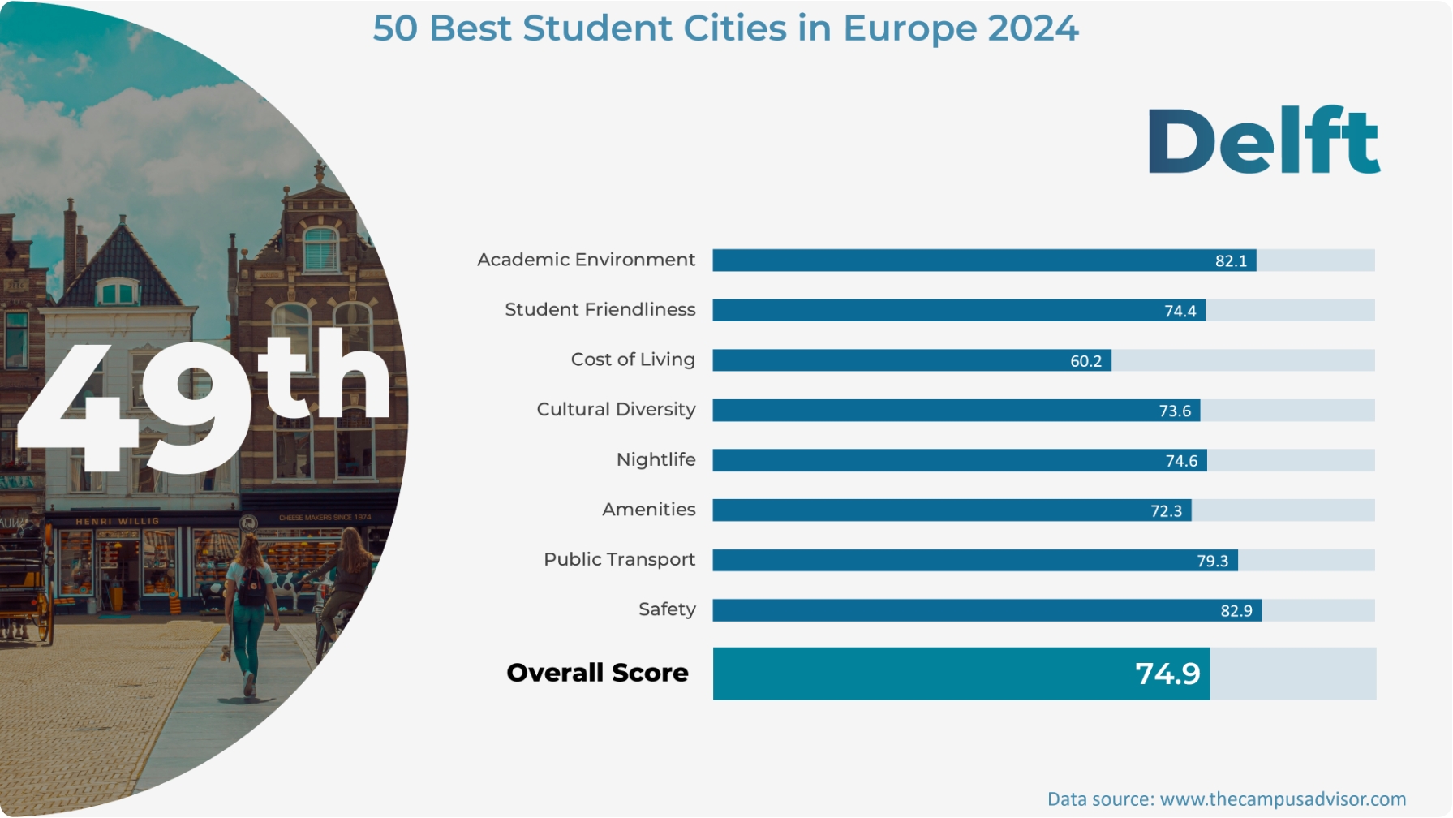Viewport: 1453px width, 818px height.
Task: Select the 60.2 Cost of Living value
Action: (x=1085, y=361)
